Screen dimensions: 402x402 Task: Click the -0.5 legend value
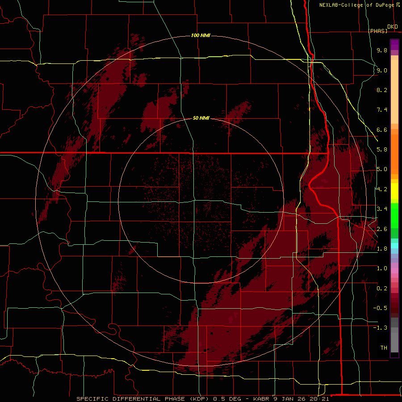point(380,308)
